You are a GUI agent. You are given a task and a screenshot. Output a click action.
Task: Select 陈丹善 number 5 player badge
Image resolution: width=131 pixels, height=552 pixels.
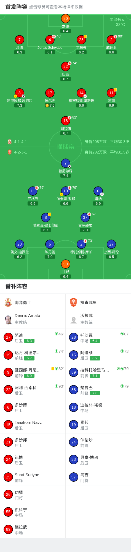click(x=50, y=244)
